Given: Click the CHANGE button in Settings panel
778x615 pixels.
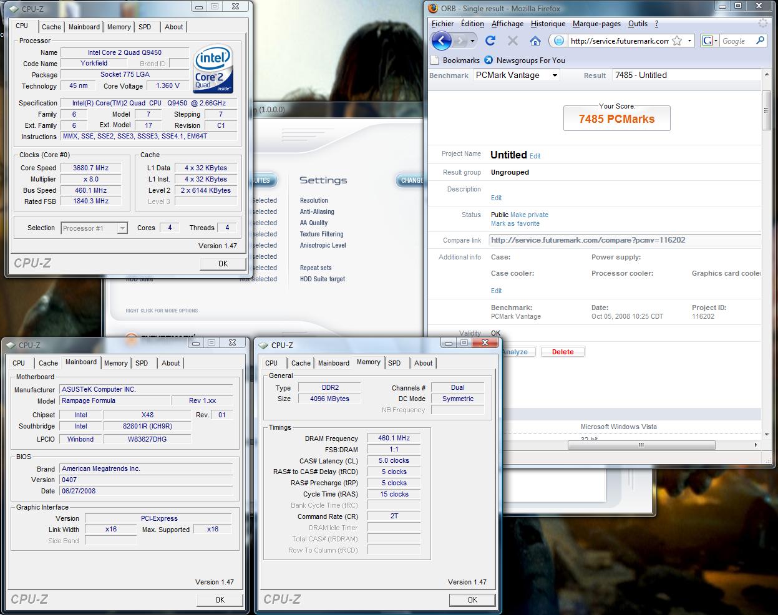Looking at the screenshot, I should [411, 180].
